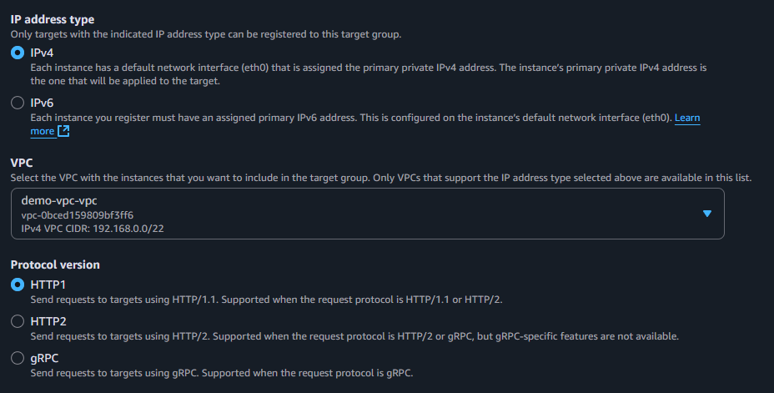The image size is (774, 393).
Task: Click the gRPC option label text
Action: click(45, 358)
